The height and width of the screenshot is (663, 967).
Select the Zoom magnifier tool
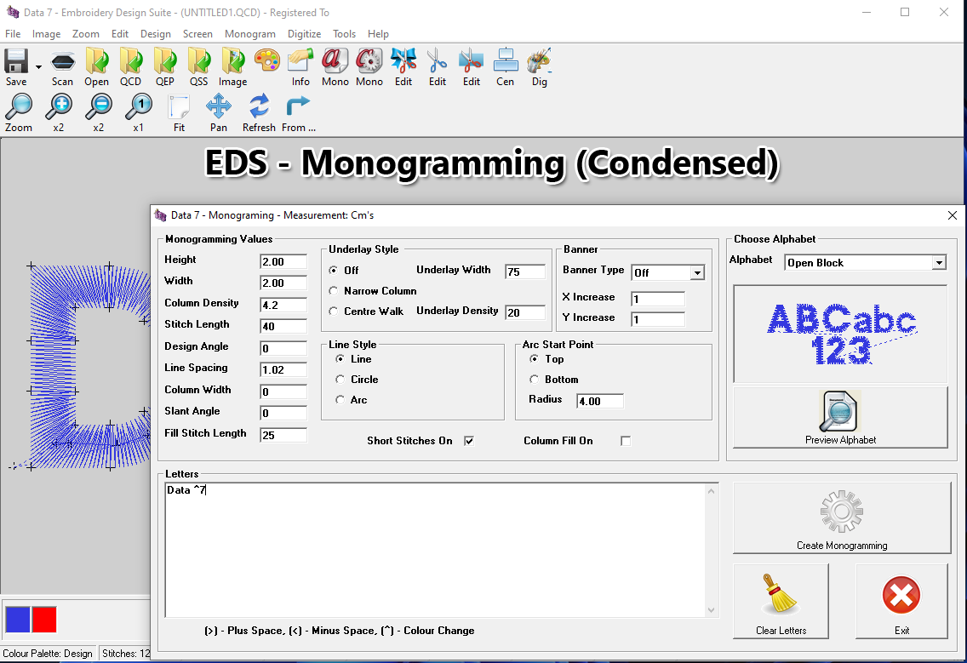pos(19,107)
